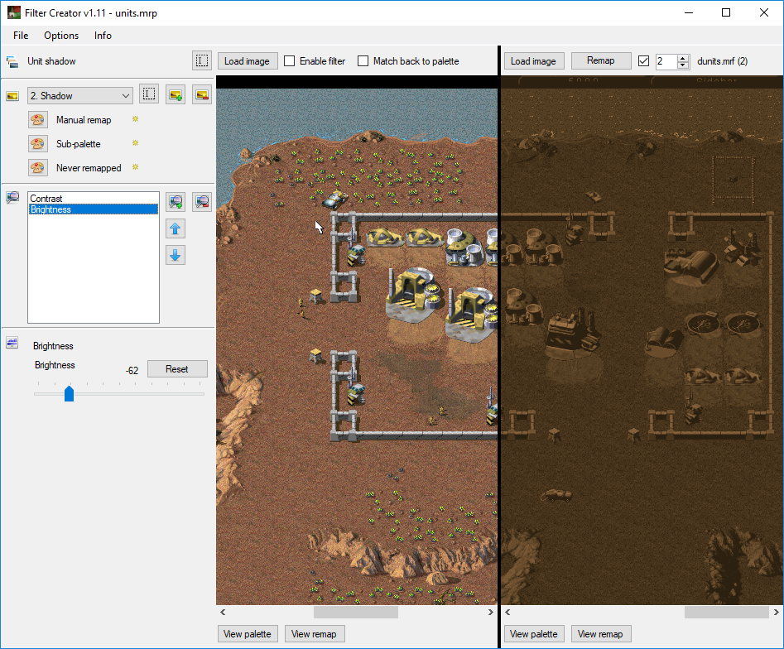
Task: Click View palette under the left image
Action: [x=248, y=634]
